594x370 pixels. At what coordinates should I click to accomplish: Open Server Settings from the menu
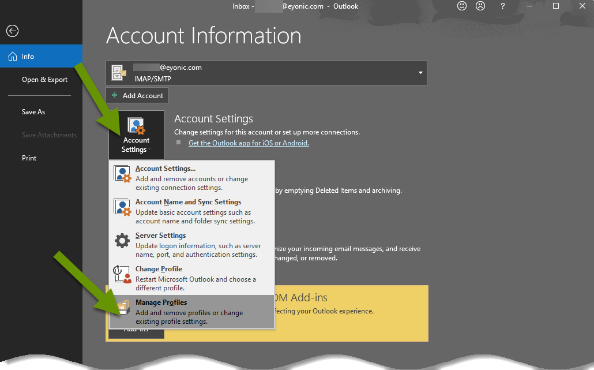(191, 244)
